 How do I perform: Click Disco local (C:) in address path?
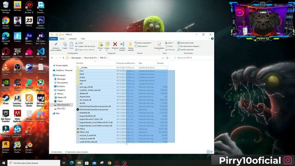(x=90, y=58)
